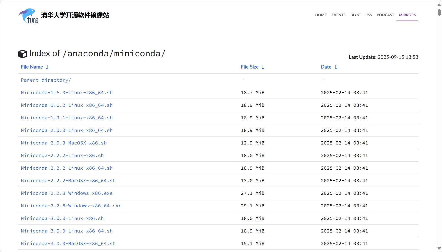Click the 29.1 MiB file size value
The image size is (442, 252).
click(252, 206)
